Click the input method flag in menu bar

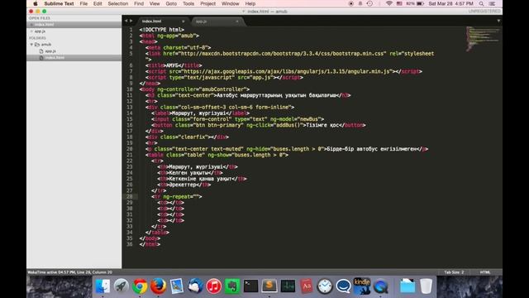(399, 3)
